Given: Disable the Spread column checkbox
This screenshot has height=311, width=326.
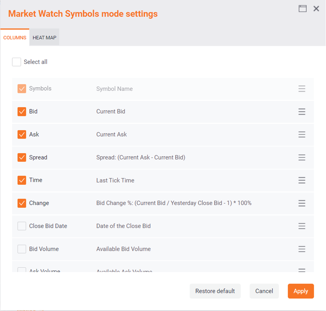Looking at the screenshot, I should 22,157.
